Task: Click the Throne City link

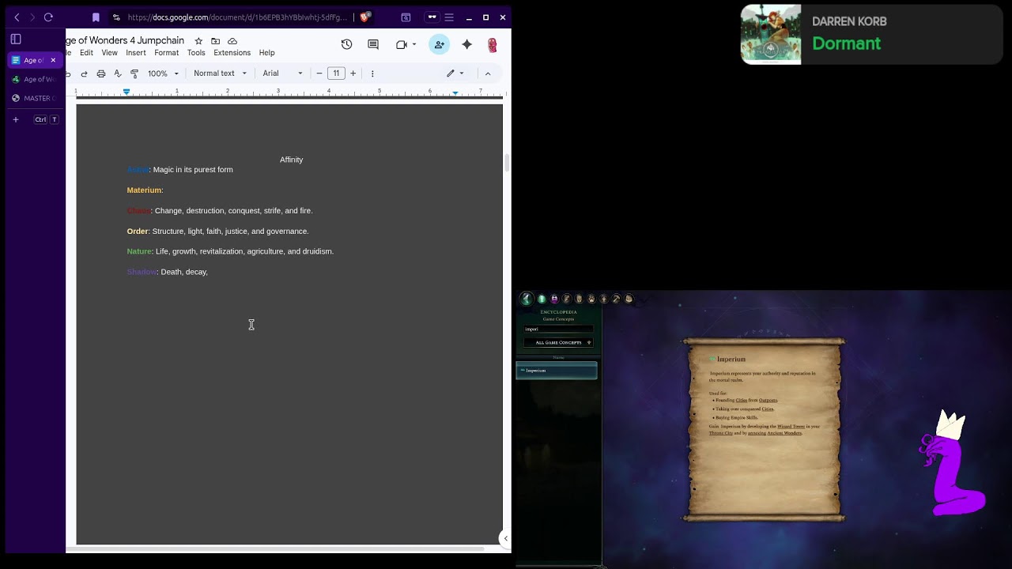Action: (720, 433)
